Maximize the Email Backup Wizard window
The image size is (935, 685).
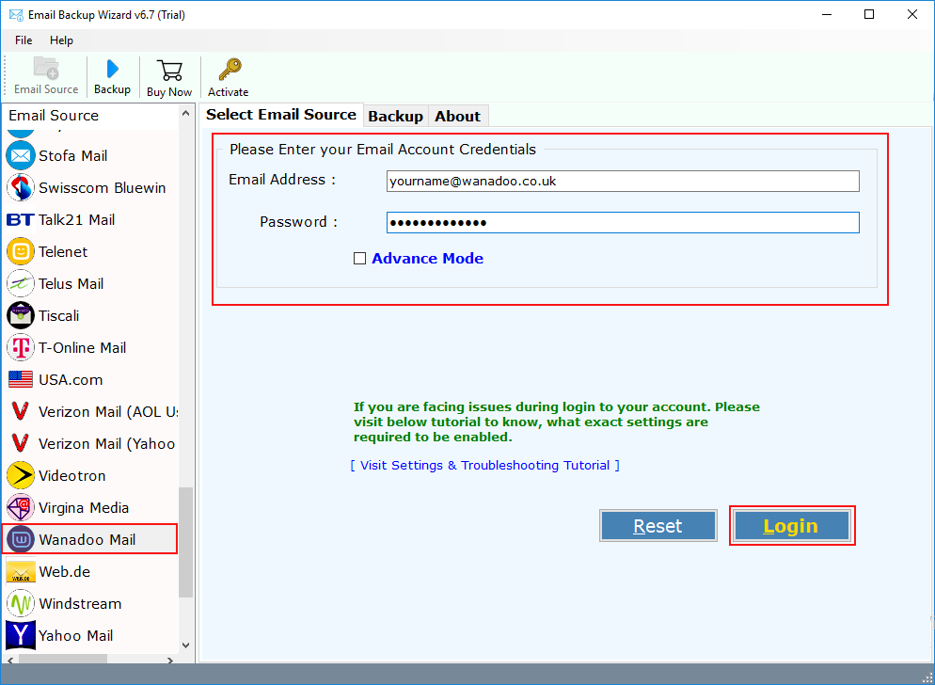point(869,15)
